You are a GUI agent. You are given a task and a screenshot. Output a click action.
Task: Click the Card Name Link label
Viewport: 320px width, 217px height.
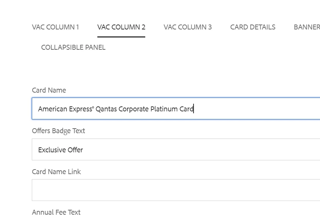pos(56,172)
